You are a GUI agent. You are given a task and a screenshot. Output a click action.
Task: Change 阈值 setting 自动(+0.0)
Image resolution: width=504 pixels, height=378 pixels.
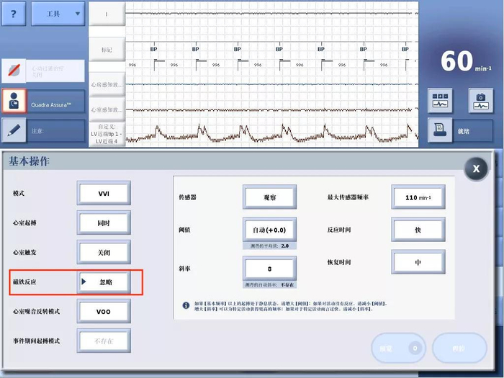point(270,230)
